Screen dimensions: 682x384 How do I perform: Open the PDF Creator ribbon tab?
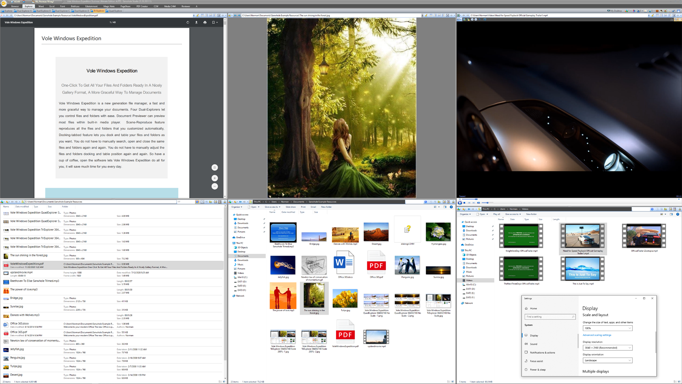(142, 6)
